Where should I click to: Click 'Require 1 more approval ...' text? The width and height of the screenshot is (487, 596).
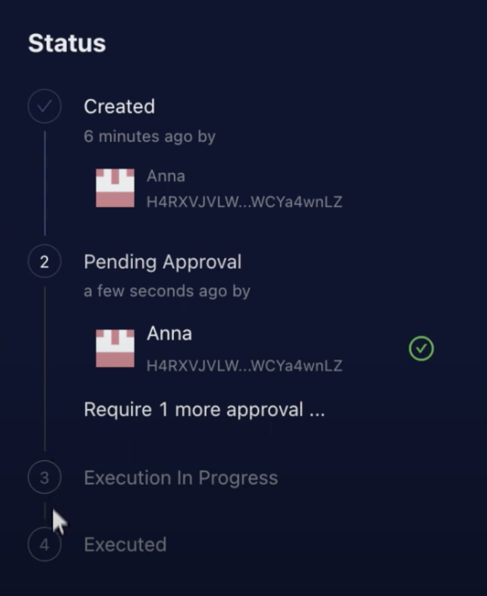204,410
